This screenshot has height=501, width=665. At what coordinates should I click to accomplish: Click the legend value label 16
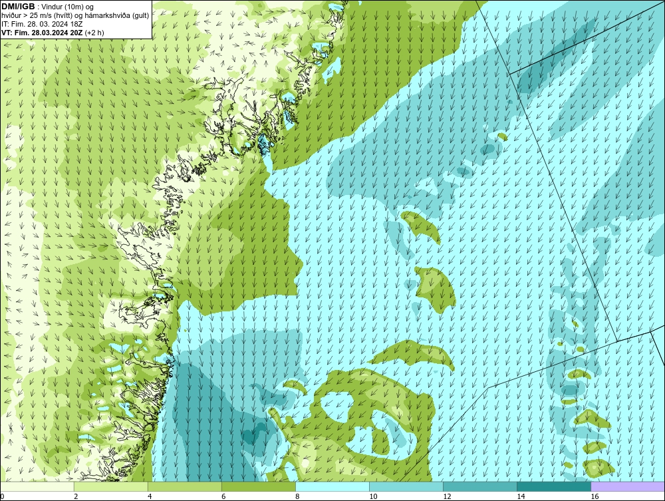click(595, 496)
